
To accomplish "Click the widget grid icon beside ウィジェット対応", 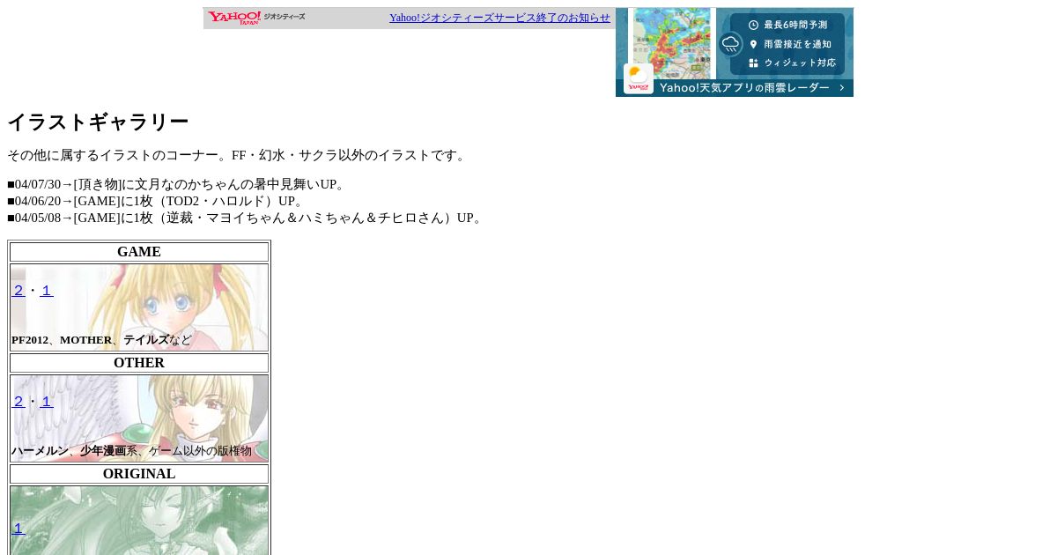I will (x=753, y=63).
